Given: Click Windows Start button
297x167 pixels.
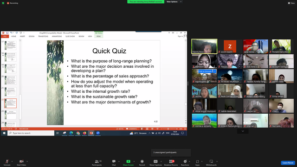Looking at the screenshot, I should click(x=4, y=133).
